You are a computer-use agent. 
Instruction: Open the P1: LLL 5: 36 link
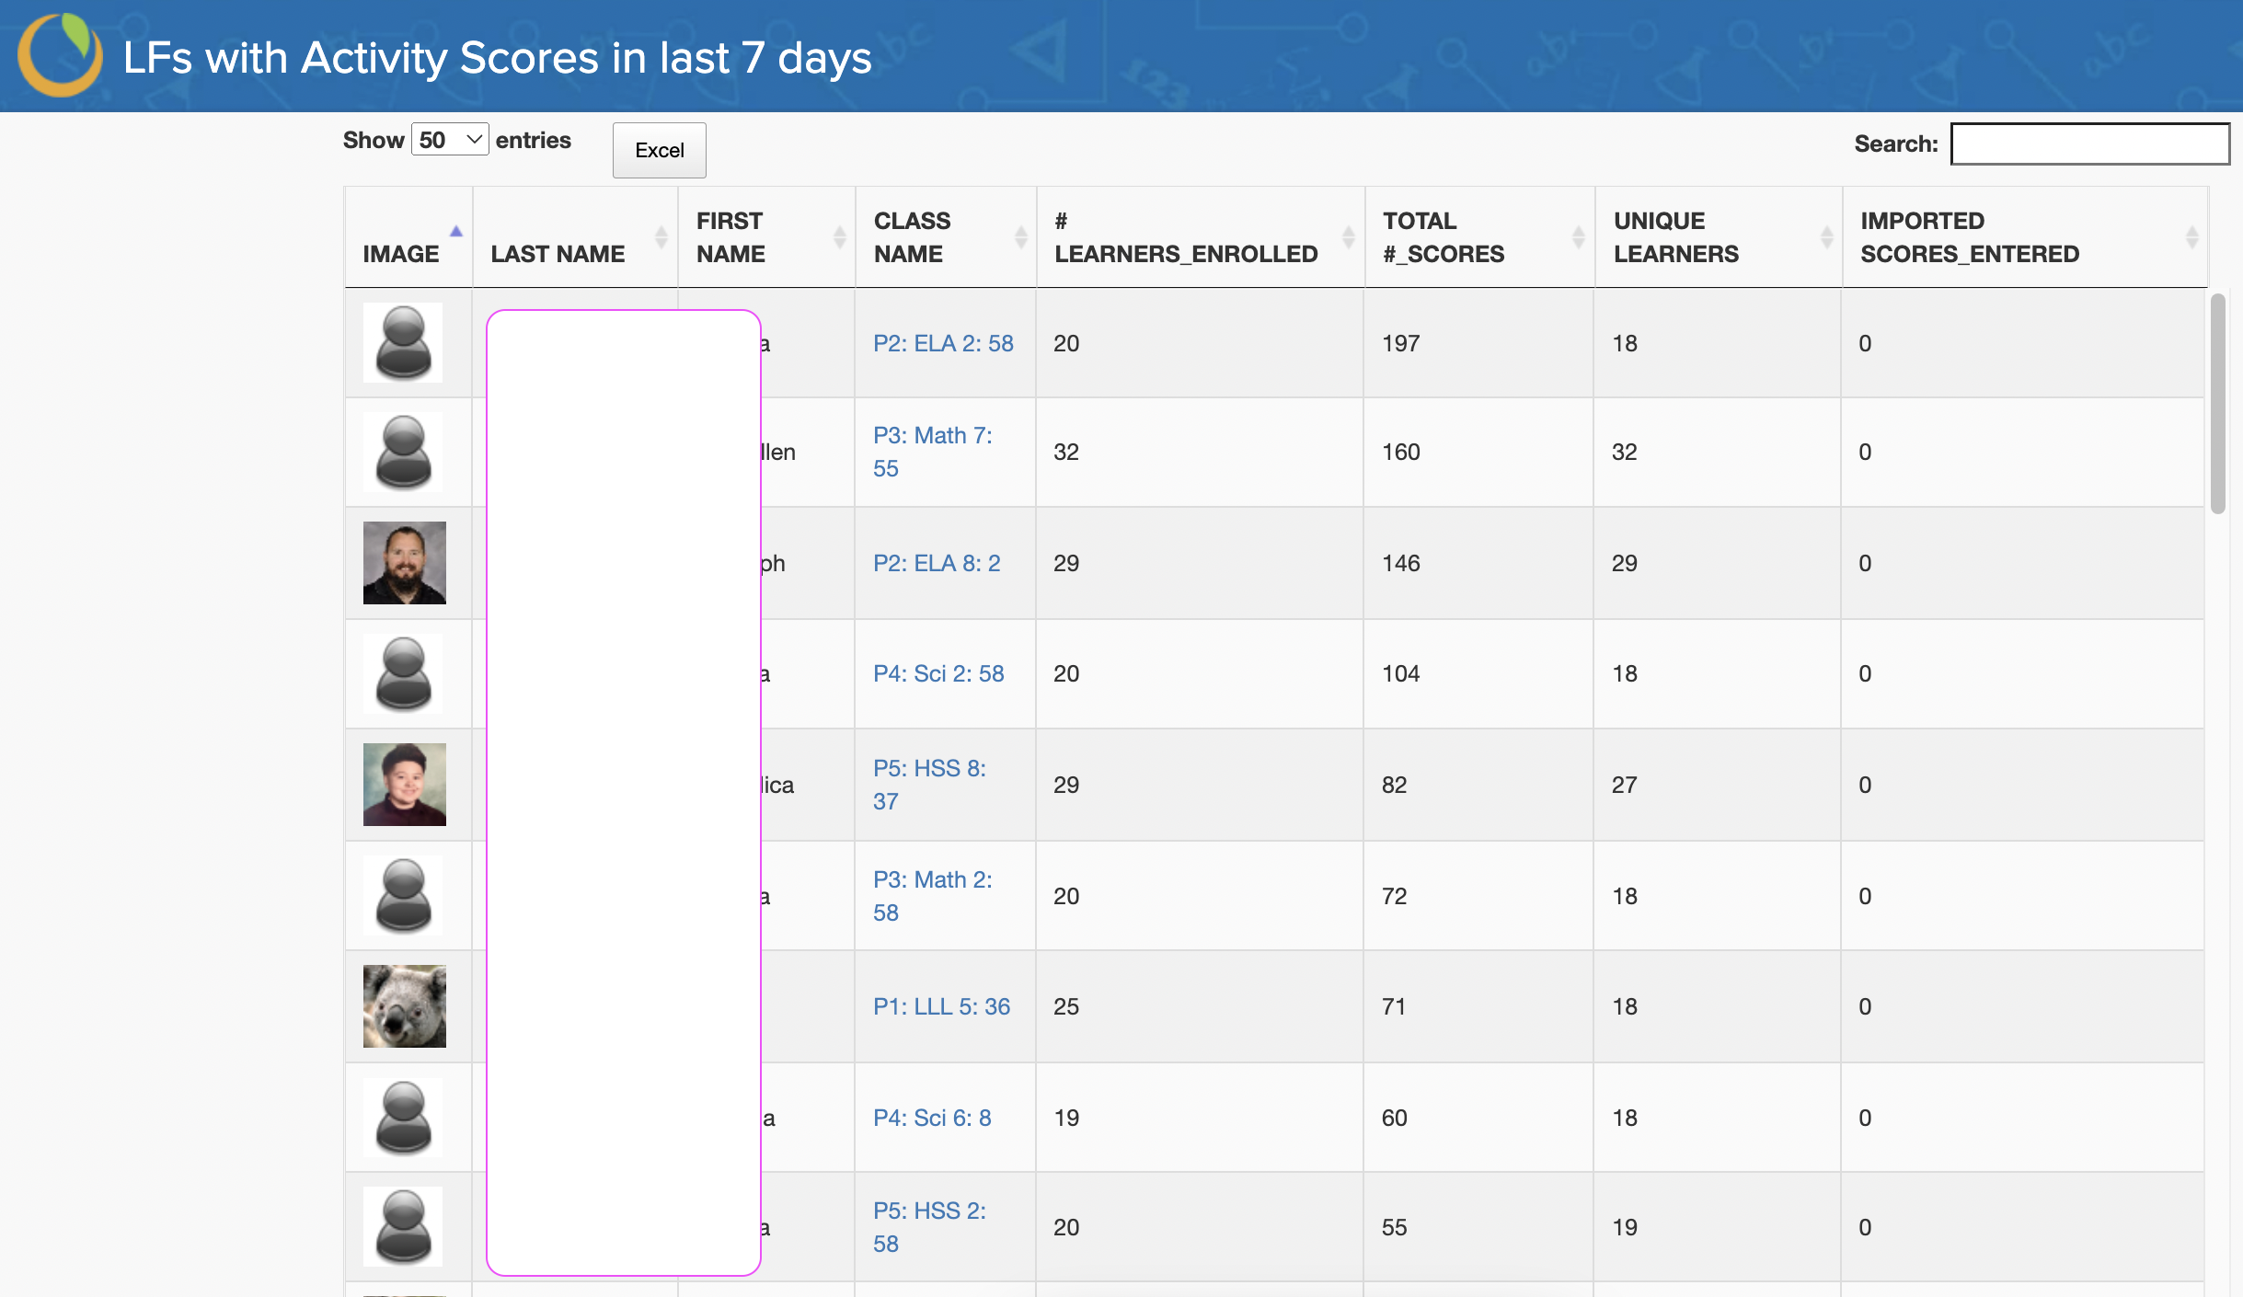(941, 1006)
